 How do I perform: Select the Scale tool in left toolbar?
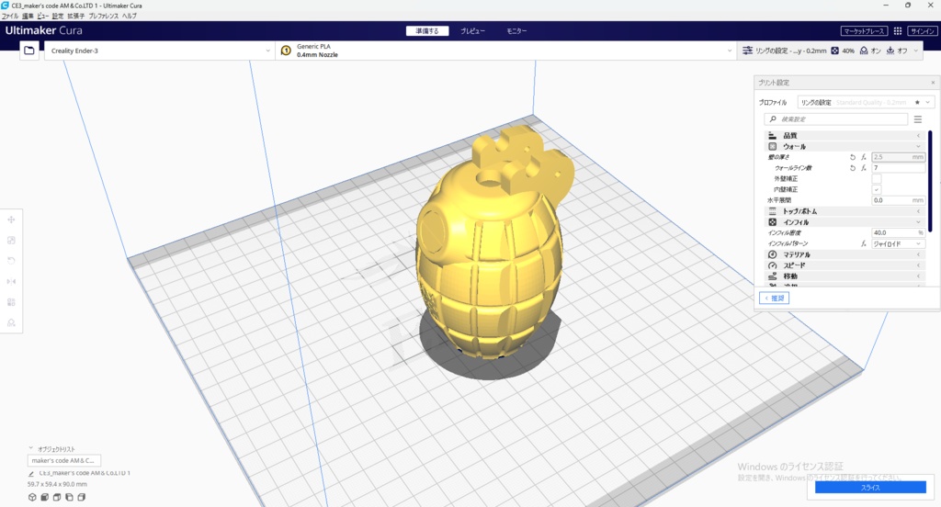(x=11, y=240)
